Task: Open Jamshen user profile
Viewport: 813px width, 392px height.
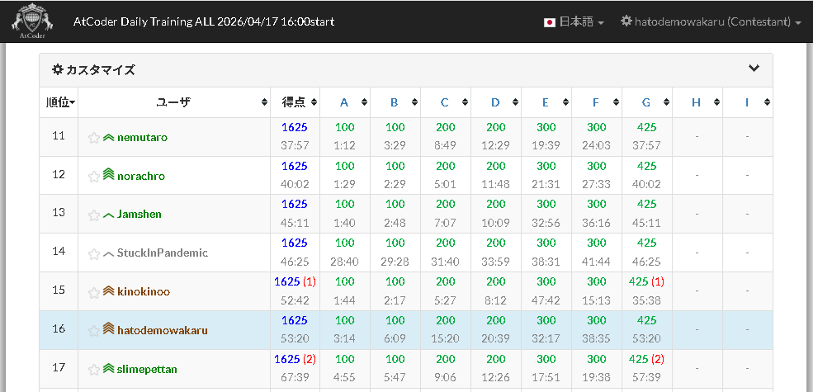Action: [139, 215]
